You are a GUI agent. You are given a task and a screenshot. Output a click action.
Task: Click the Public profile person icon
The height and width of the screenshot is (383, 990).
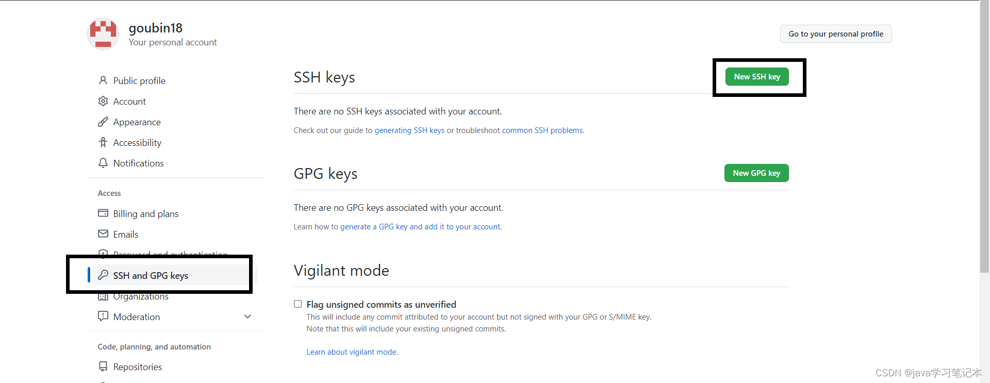(103, 80)
